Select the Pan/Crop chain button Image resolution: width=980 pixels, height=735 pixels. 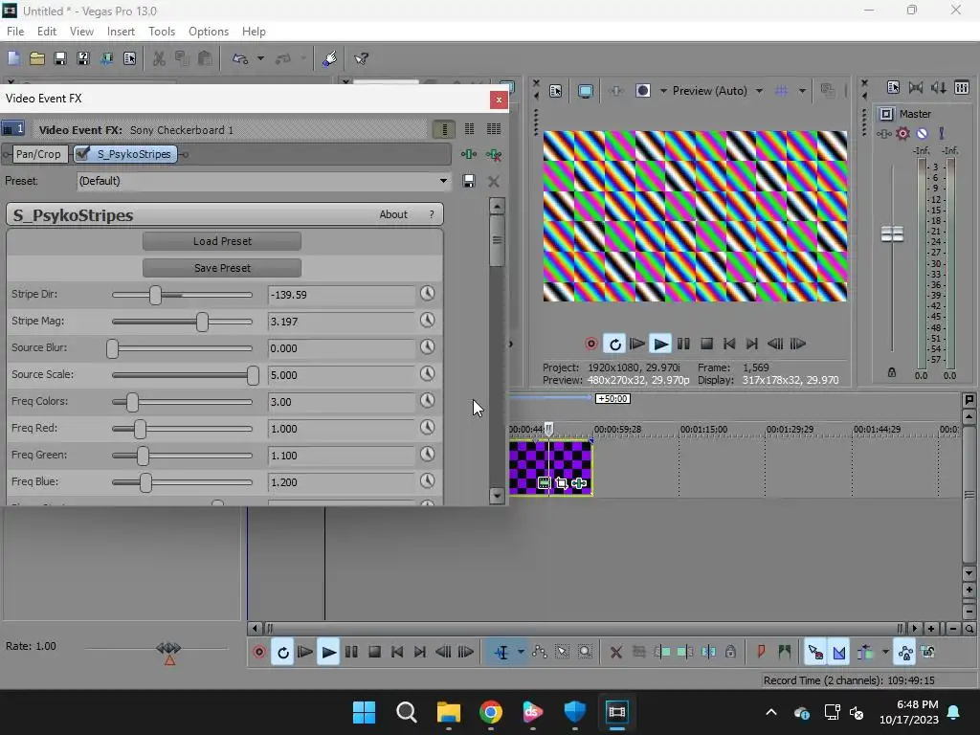38,154
